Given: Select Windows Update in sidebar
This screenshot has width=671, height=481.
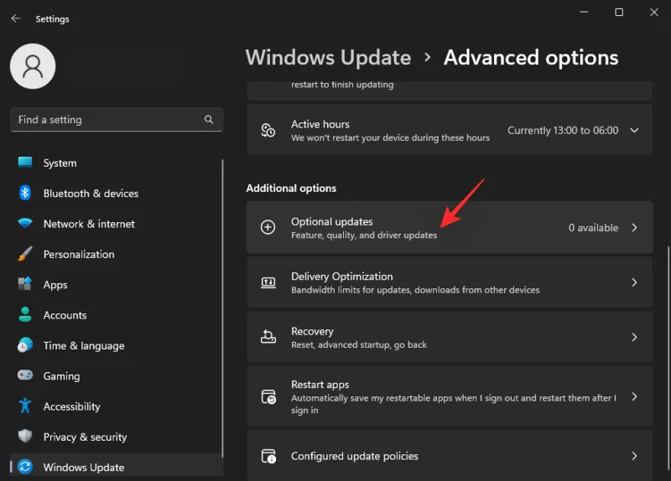Looking at the screenshot, I should (116, 465).
